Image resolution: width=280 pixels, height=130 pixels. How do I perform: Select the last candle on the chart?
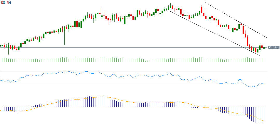click(x=264, y=48)
